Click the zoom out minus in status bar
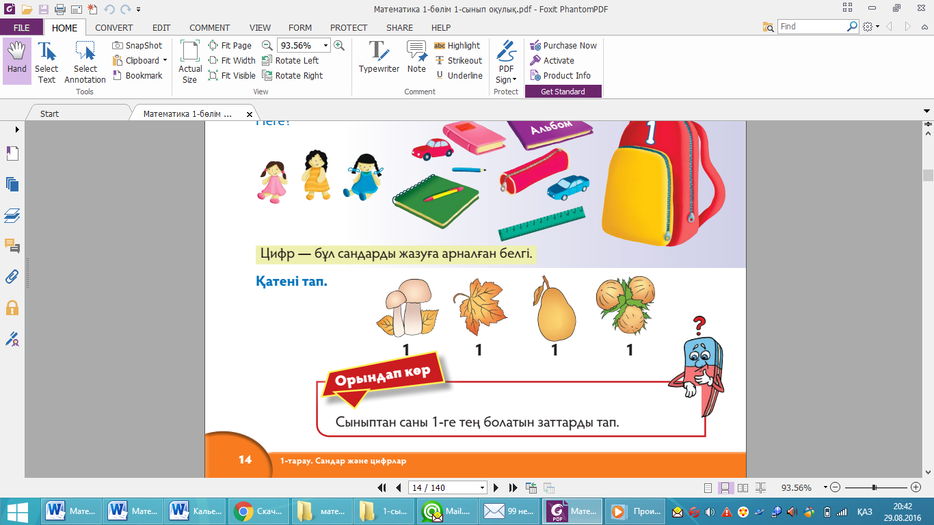This screenshot has height=525, width=934. click(836, 487)
